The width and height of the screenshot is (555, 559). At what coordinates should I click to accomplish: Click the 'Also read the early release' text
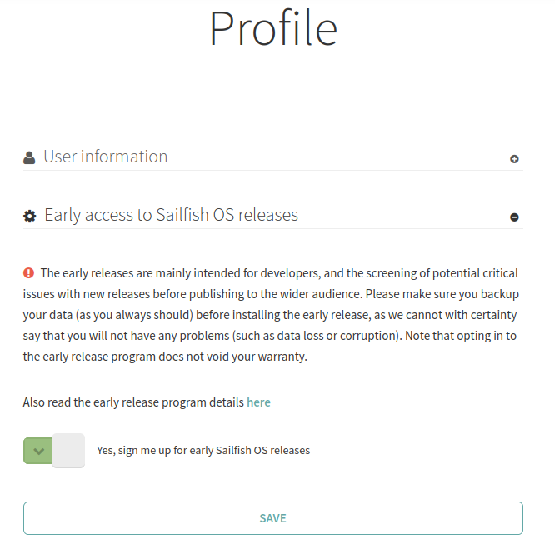133,402
